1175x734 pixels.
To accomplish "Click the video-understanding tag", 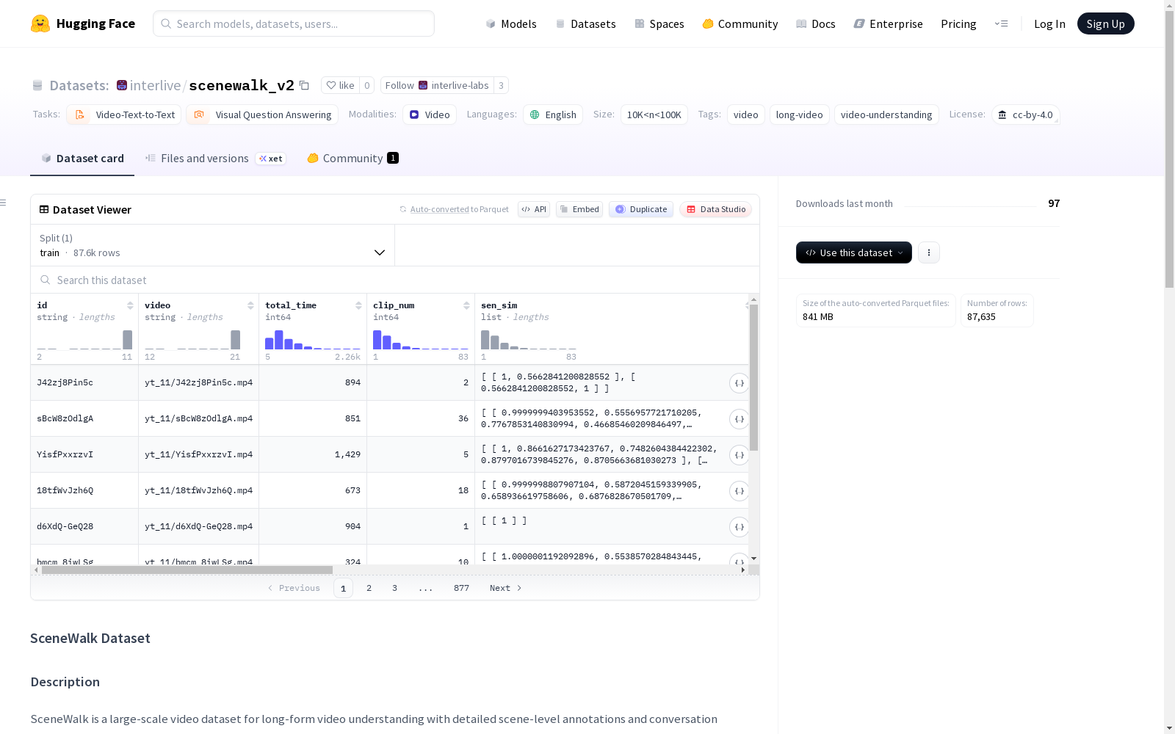I will (886, 115).
